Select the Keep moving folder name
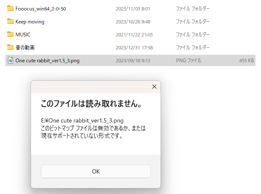Screen dimensions: 261x194 tap(30, 22)
